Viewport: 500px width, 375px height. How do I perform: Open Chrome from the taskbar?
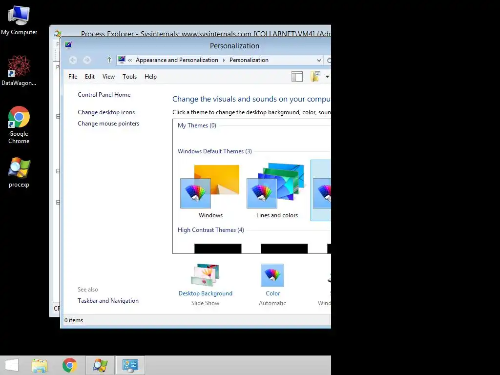[69, 365]
